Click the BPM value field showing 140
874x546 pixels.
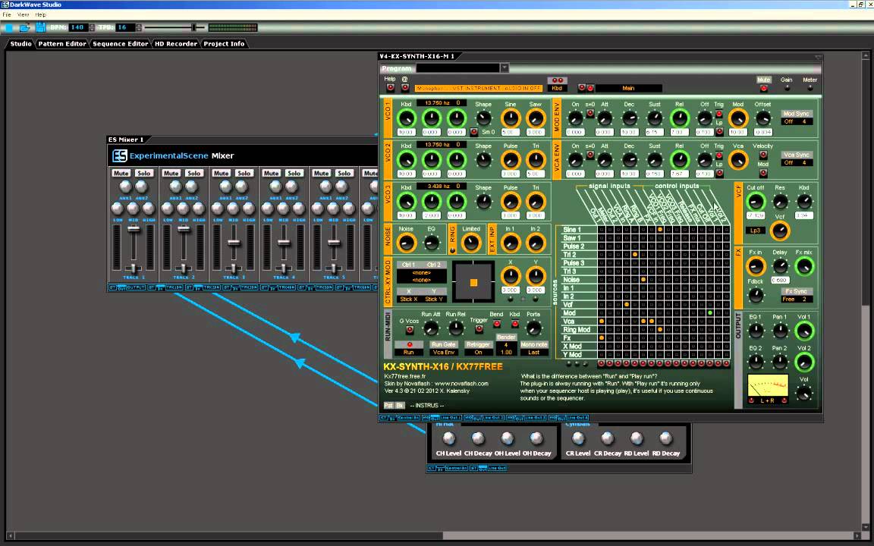77,27
